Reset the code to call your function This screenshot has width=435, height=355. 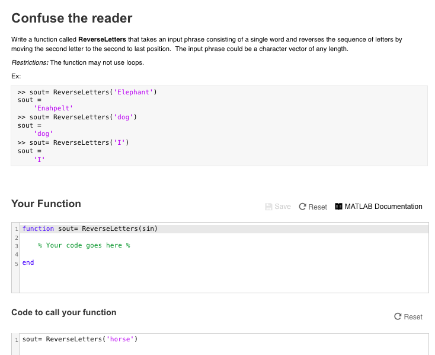pos(408,317)
